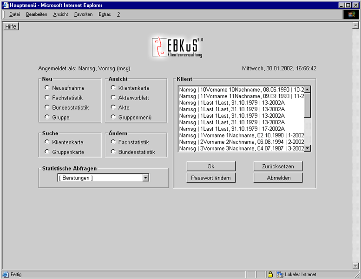Click the Internet Explorer logo icon in menu bar

(351, 15)
